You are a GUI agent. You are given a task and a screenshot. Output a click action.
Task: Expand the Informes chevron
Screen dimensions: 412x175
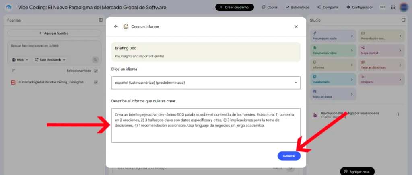[x=352, y=65]
